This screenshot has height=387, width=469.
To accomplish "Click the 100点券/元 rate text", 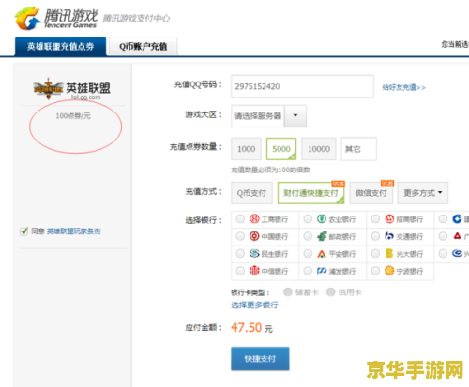I will point(73,116).
